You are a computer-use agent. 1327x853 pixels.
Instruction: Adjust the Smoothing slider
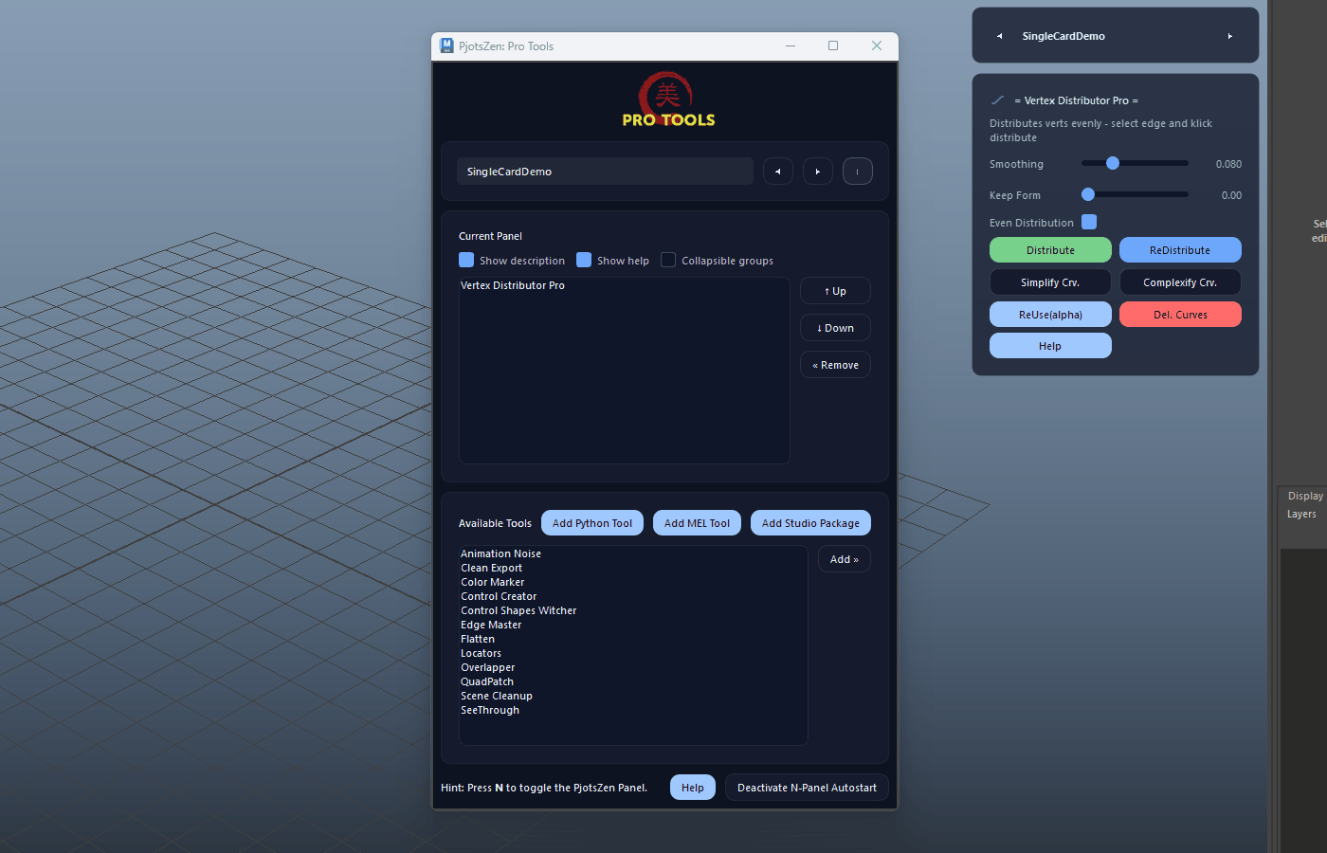[1135, 163]
